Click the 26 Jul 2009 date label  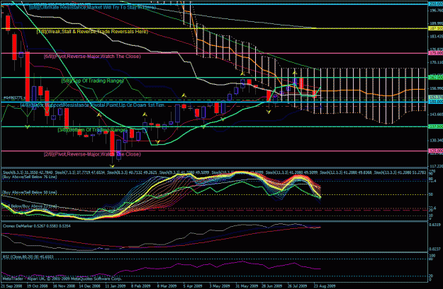[x=298, y=286]
